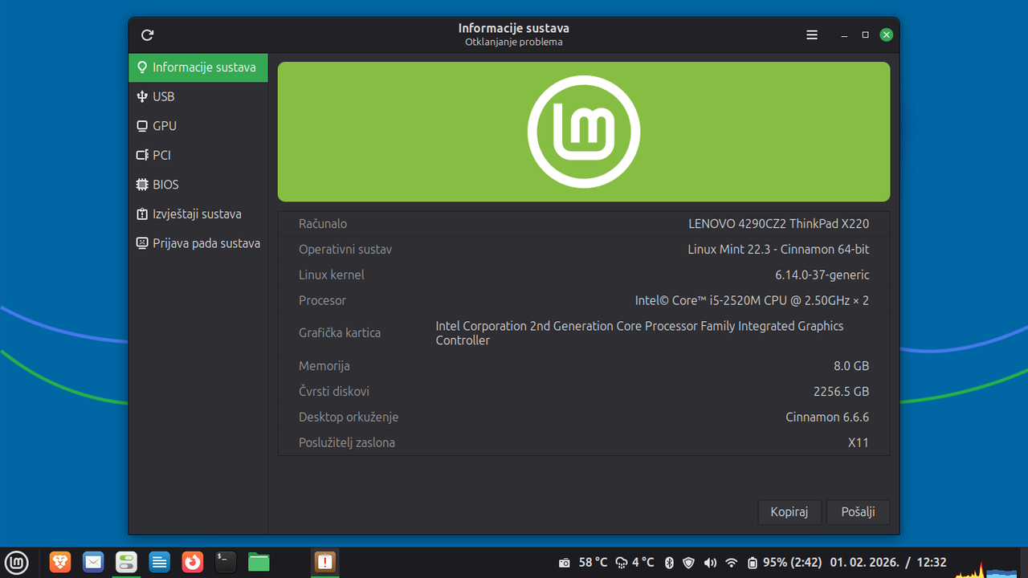Click the Čvrsti diskovi label
1028x578 pixels.
pos(334,392)
